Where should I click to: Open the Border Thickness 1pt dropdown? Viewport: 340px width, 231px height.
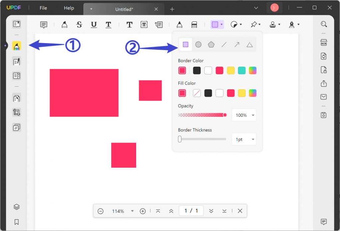[244, 139]
